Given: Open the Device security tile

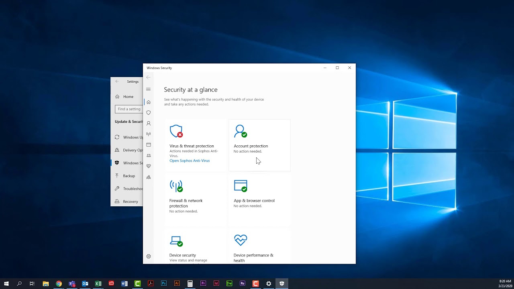Looking at the screenshot, I should 196,246.
